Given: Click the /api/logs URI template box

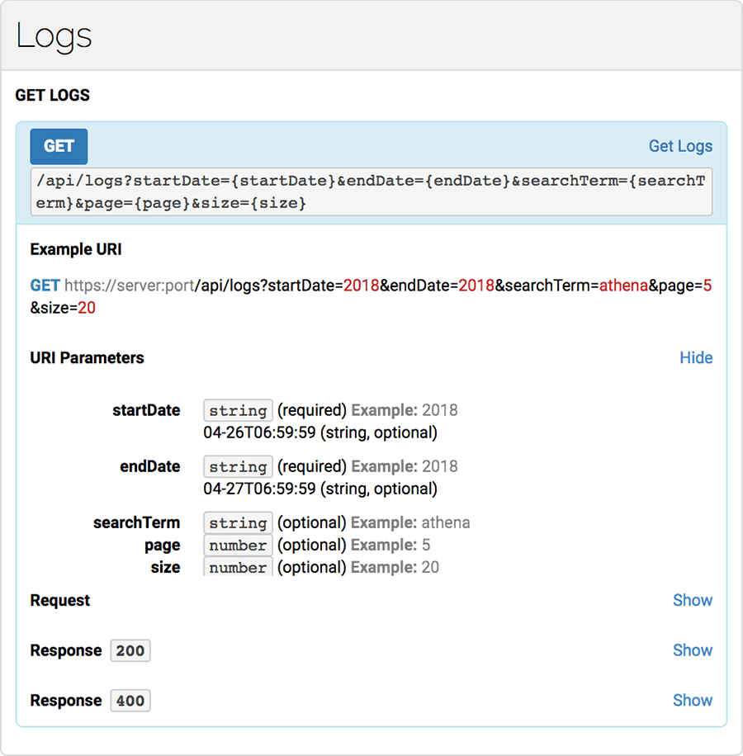Looking at the screenshot, I should click(371, 191).
